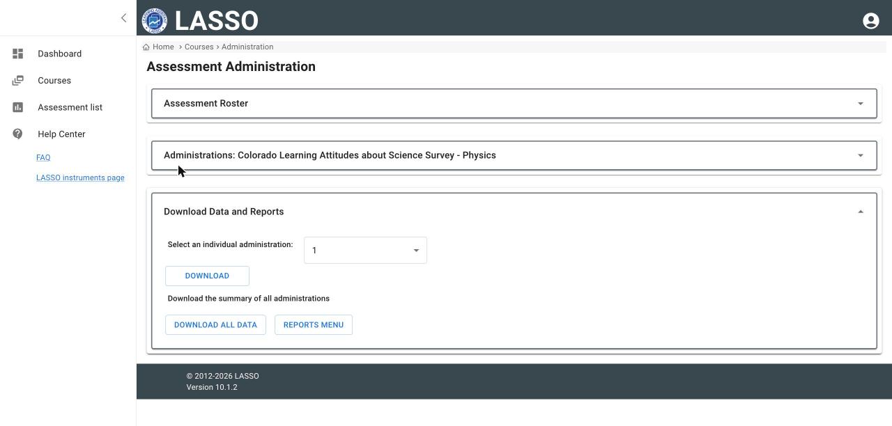Click the 'Version 10.1.2' footer text
Viewport: 892px width, 426px height.
click(x=212, y=387)
